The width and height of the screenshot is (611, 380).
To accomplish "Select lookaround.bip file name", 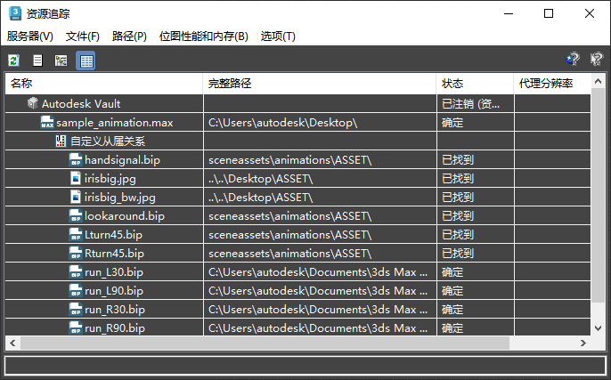I will pyautogui.click(x=125, y=216).
